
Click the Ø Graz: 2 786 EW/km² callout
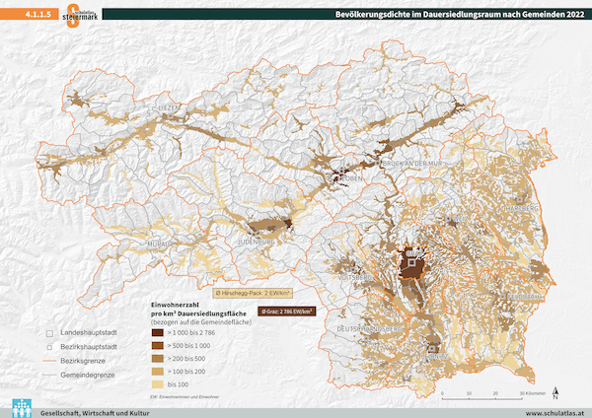[x=287, y=312]
